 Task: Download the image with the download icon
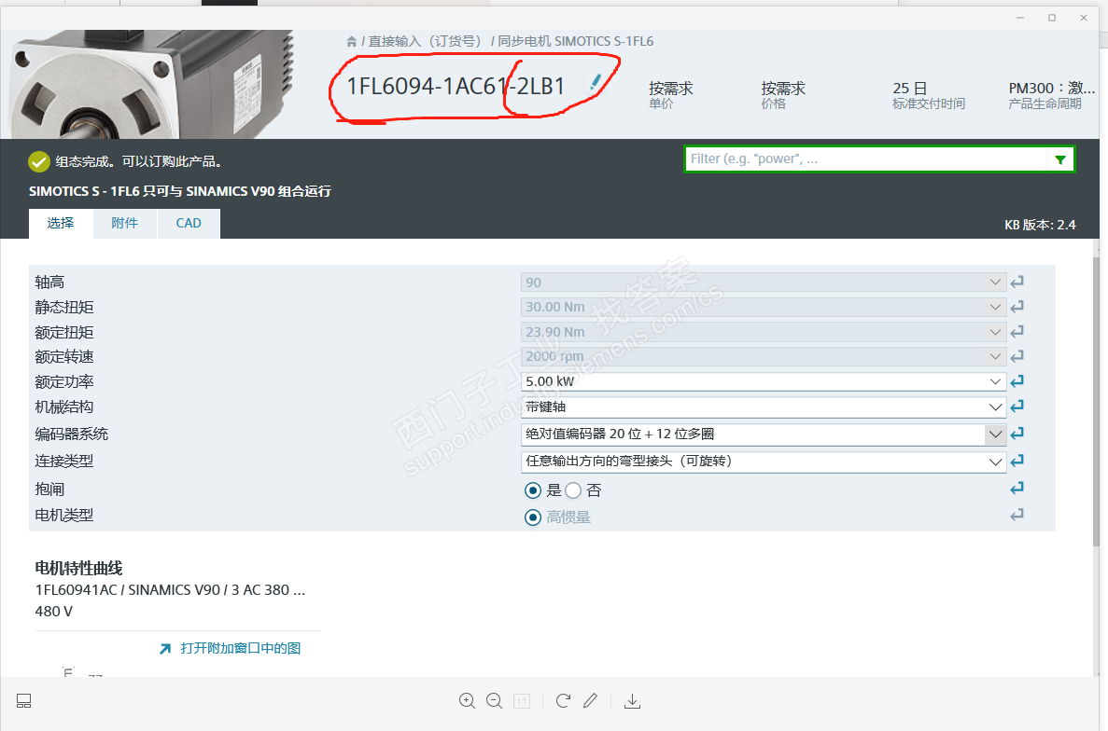click(x=633, y=700)
